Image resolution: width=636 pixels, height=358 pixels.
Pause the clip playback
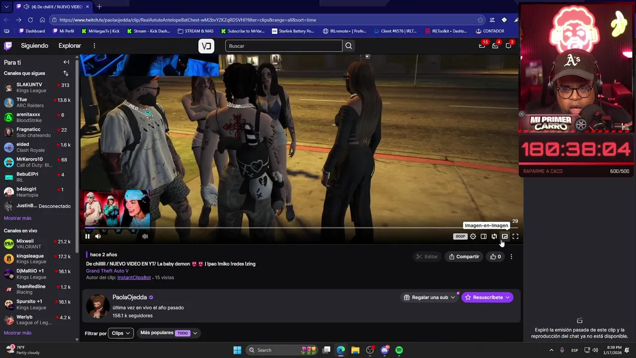(87, 236)
